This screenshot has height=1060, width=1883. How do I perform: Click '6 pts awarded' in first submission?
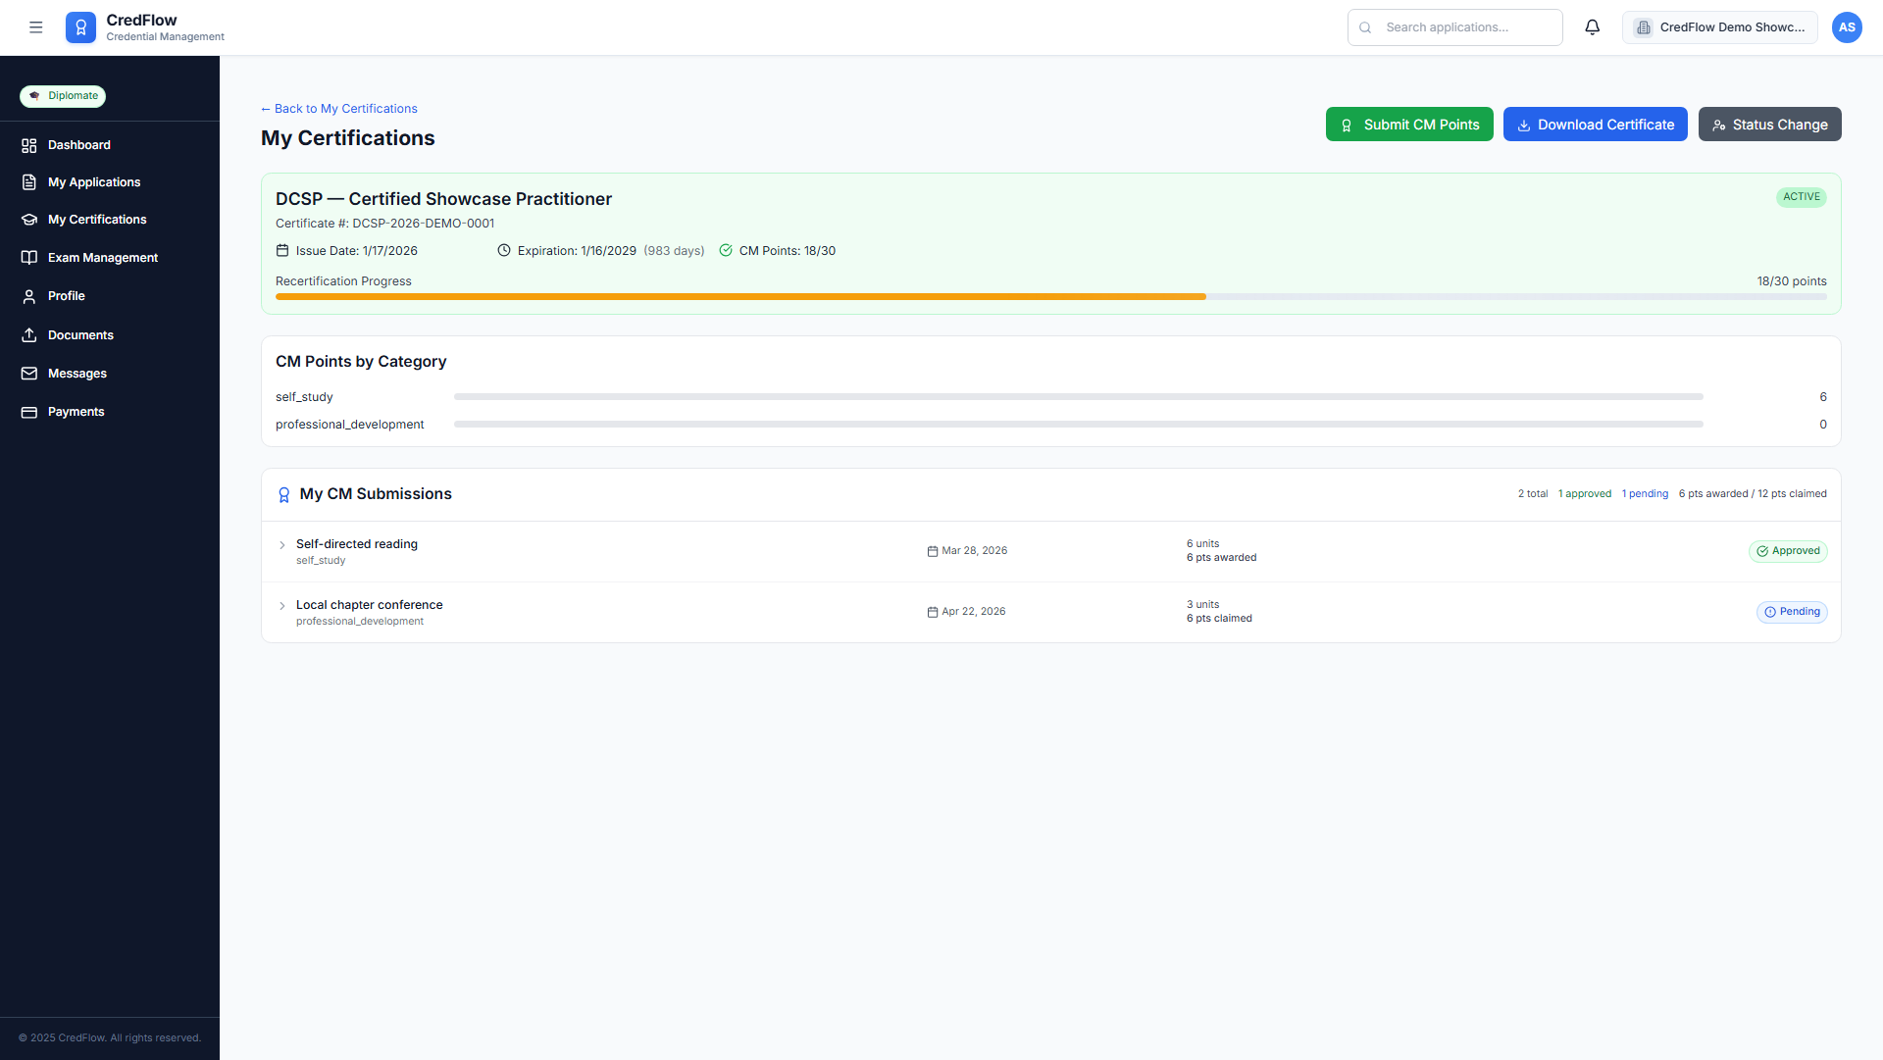pyautogui.click(x=1221, y=558)
